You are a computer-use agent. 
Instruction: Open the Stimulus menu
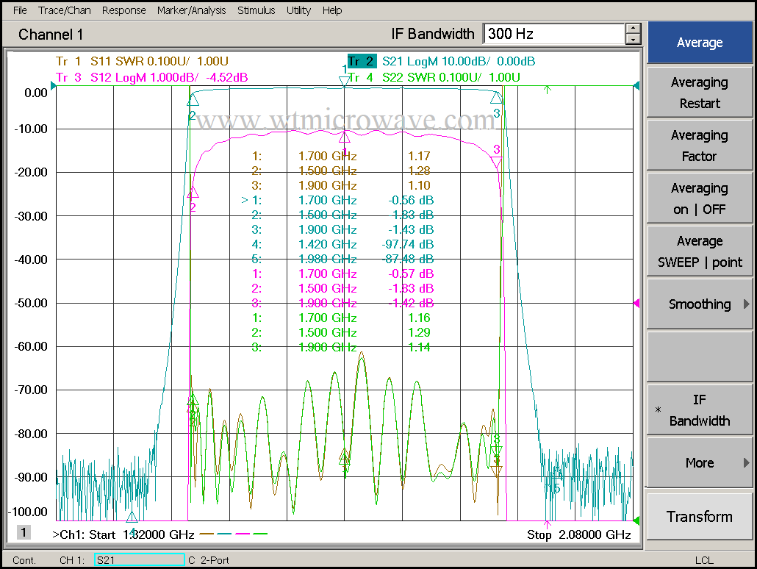pos(256,10)
